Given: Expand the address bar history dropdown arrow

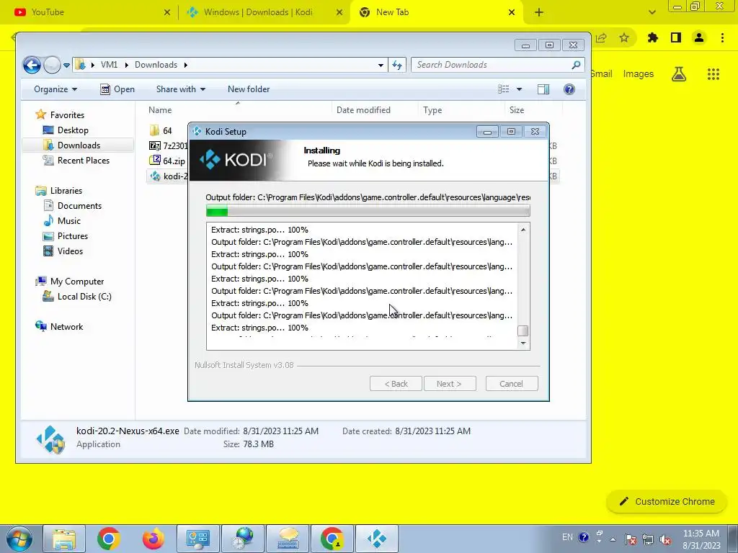Looking at the screenshot, I should coord(381,66).
